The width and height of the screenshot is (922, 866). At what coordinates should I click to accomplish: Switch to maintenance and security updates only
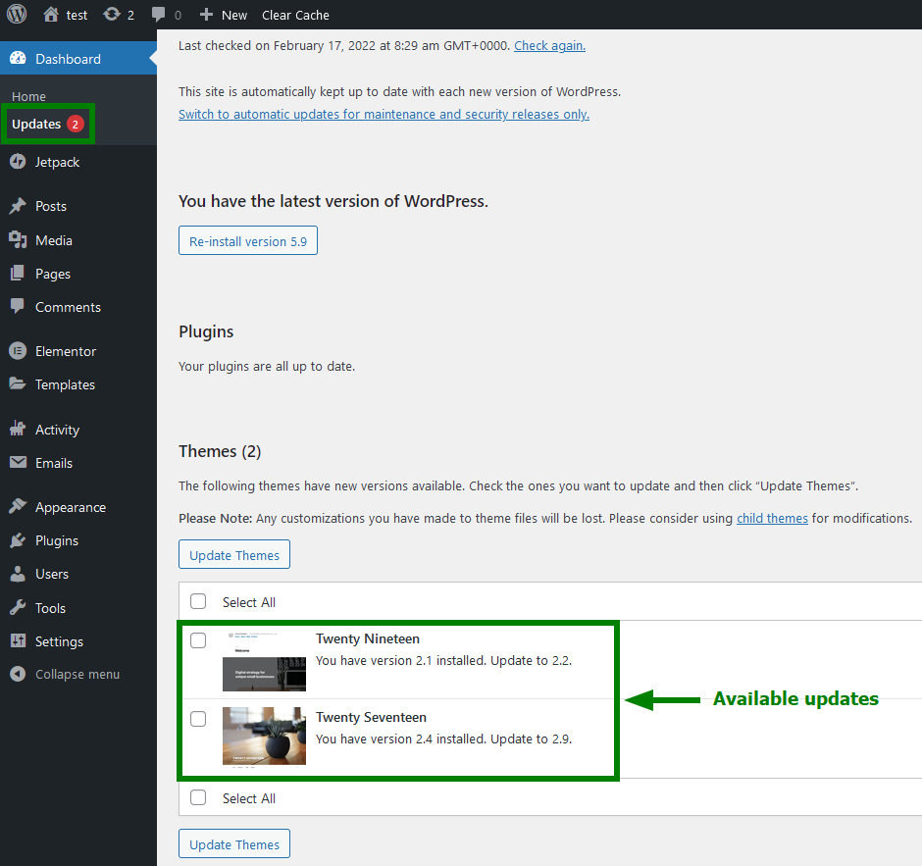[384, 114]
